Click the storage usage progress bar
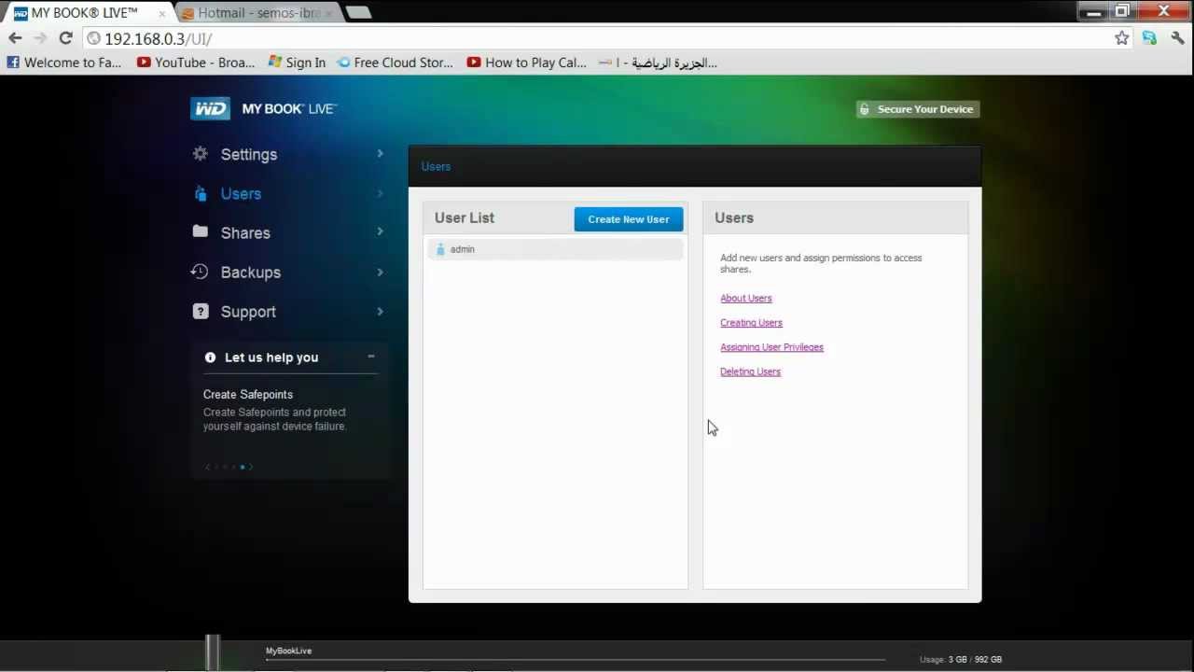 576,660
